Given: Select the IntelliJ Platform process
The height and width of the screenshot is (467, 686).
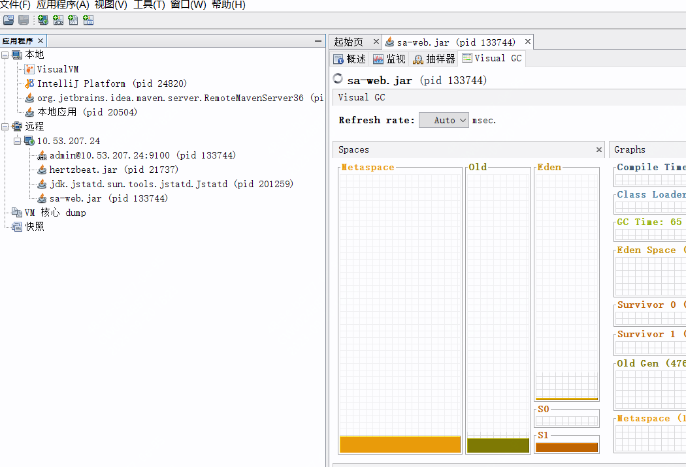Looking at the screenshot, I should click(85, 83).
